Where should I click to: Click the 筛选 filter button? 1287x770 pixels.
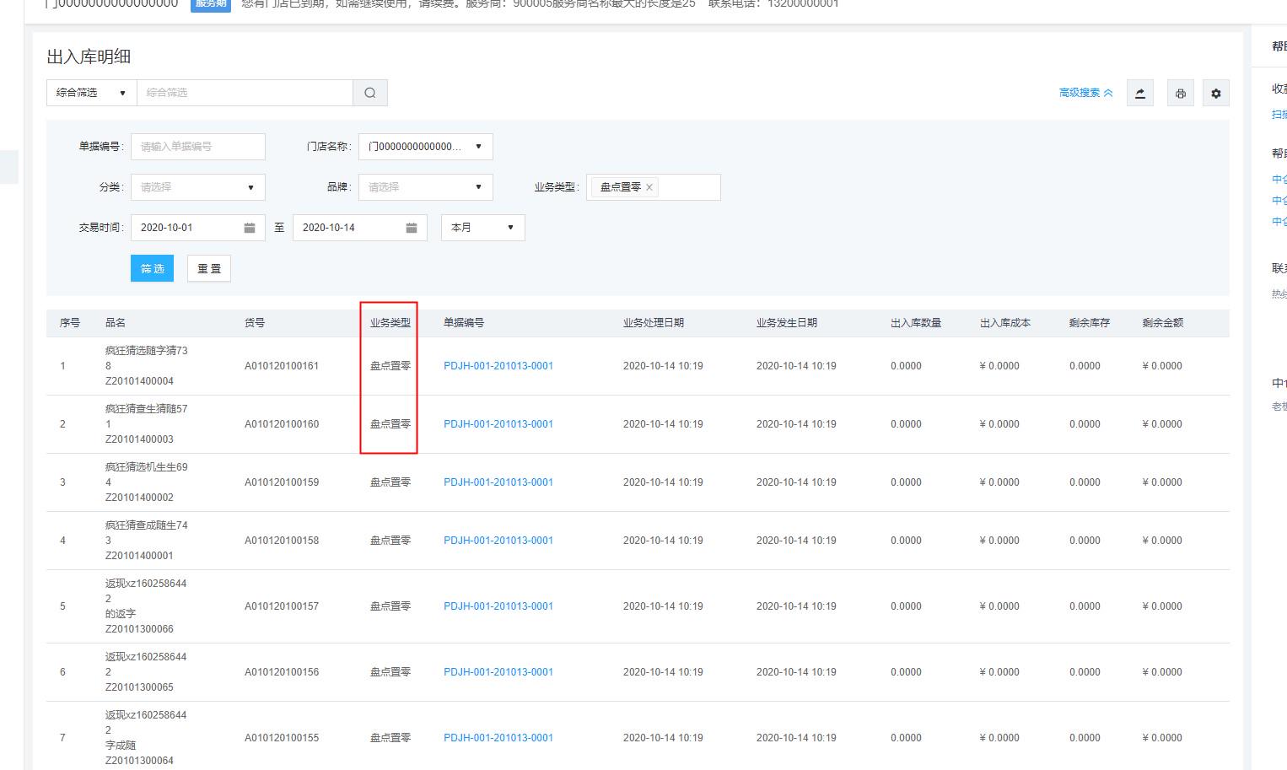tap(152, 268)
